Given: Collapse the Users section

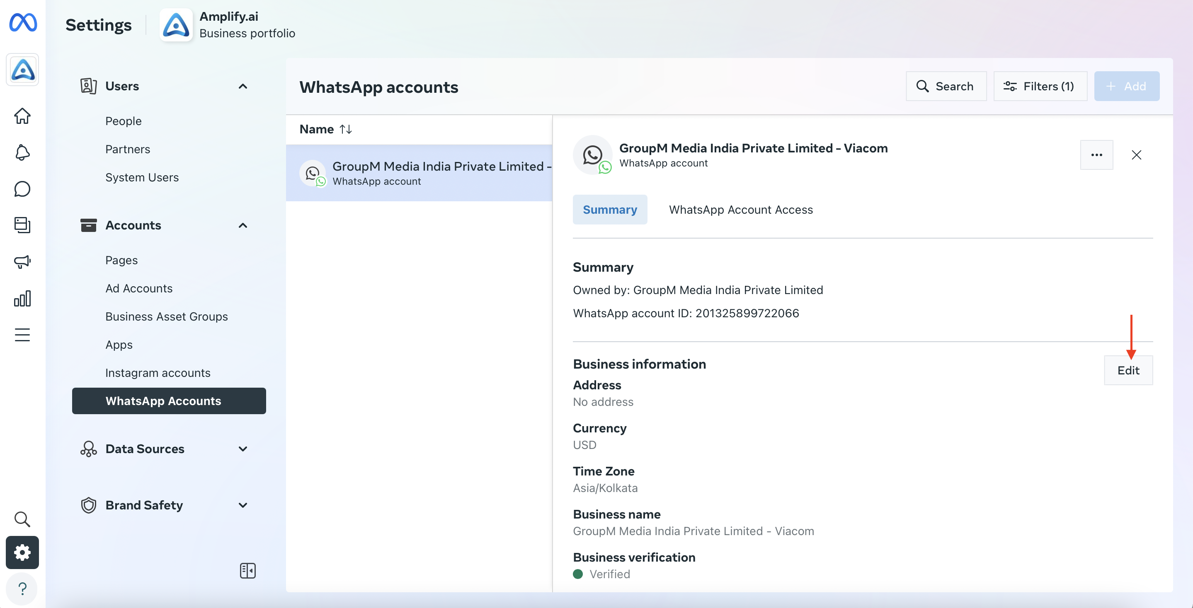Looking at the screenshot, I should (x=242, y=86).
